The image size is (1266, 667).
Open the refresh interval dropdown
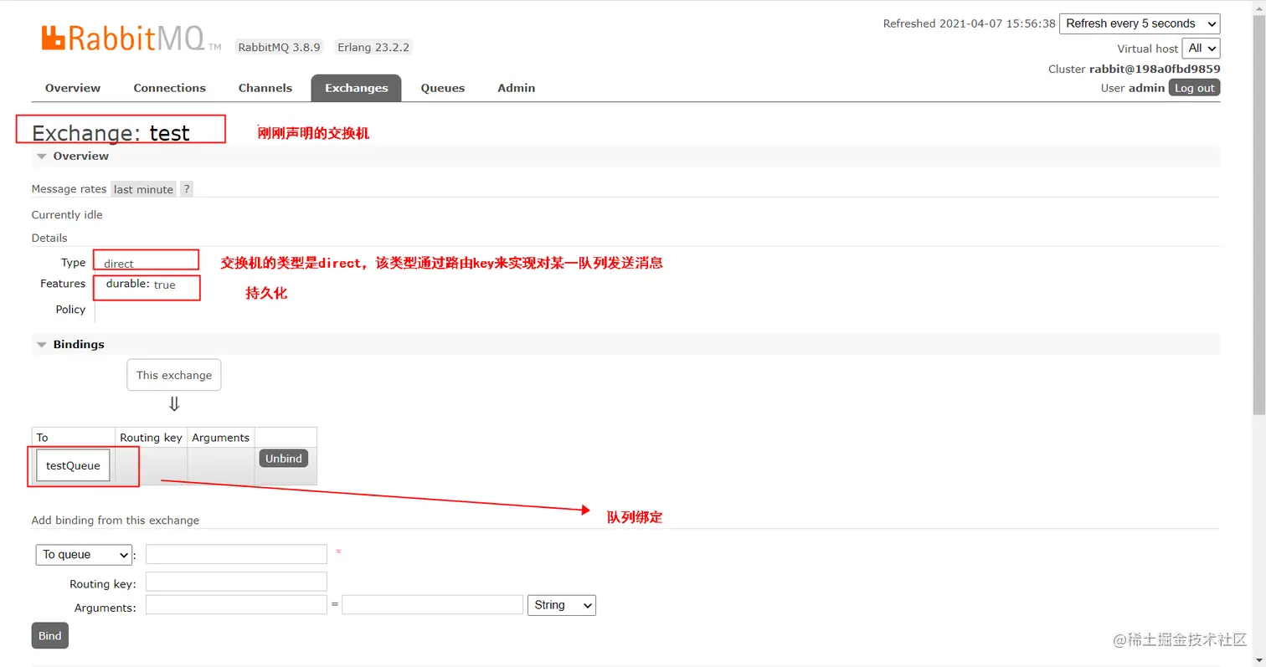click(1140, 23)
